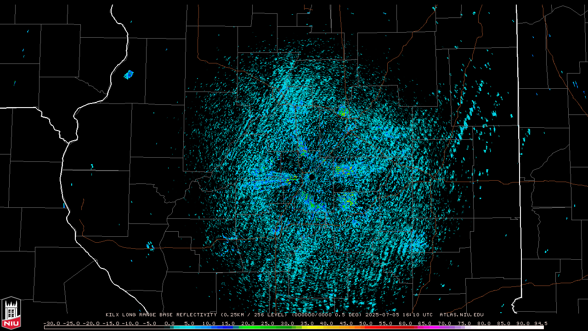Click the isolated echo blob in northwest Illinois
588x331 pixels.
[129, 74]
